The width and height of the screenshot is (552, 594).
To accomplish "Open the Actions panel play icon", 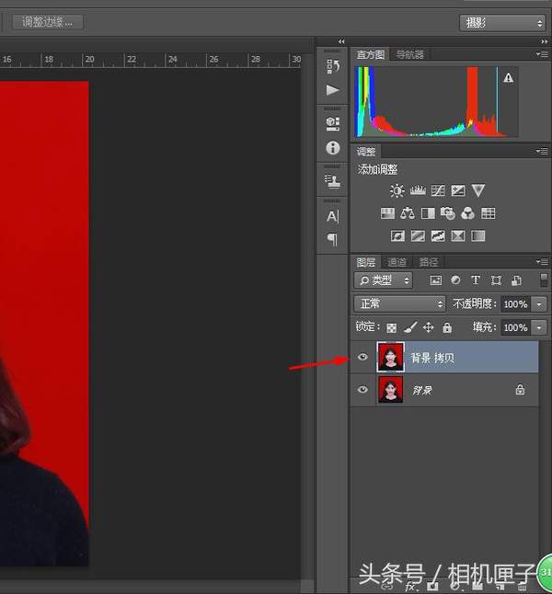I will click(x=332, y=90).
